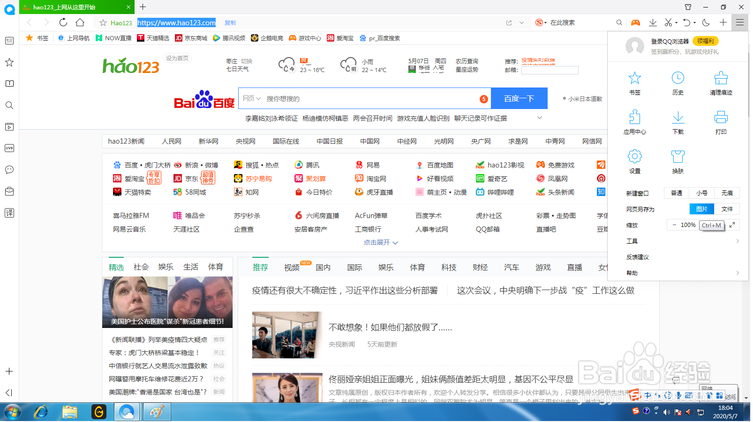Click sidebar translate 译 icon

pyautogui.click(x=9, y=213)
